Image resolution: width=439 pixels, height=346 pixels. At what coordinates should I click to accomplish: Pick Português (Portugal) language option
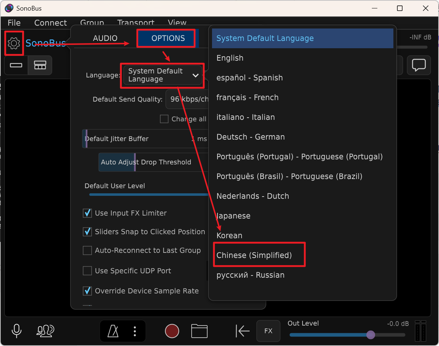(x=303, y=157)
